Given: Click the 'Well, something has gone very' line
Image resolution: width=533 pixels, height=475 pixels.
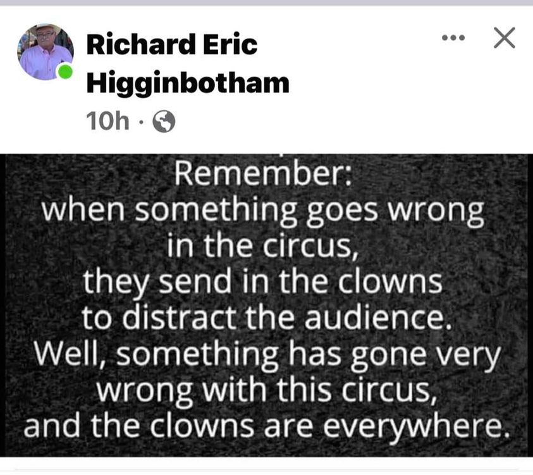Looking at the screenshot, I should (x=267, y=355).
